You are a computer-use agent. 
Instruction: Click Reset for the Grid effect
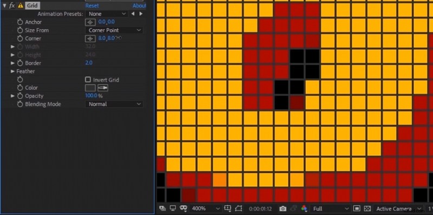coord(92,5)
